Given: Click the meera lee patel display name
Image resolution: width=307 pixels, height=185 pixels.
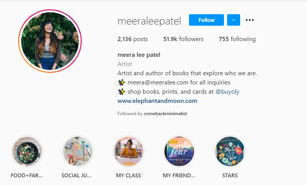Looking at the screenshot, I should (139, 55).
